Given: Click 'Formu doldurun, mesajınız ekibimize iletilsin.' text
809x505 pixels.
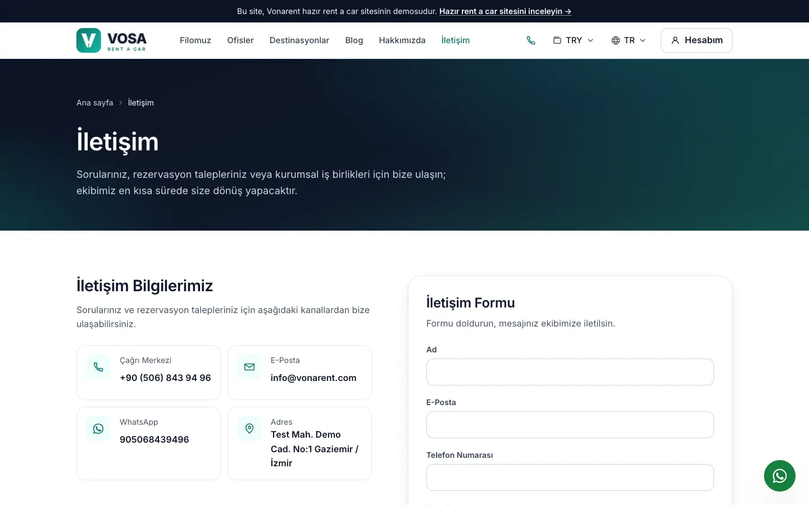Looking at the screenshot, I should [521, 323].
